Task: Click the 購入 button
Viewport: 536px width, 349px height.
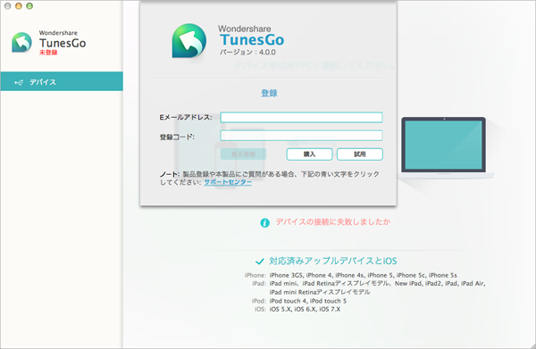Action: pos(309,154)
